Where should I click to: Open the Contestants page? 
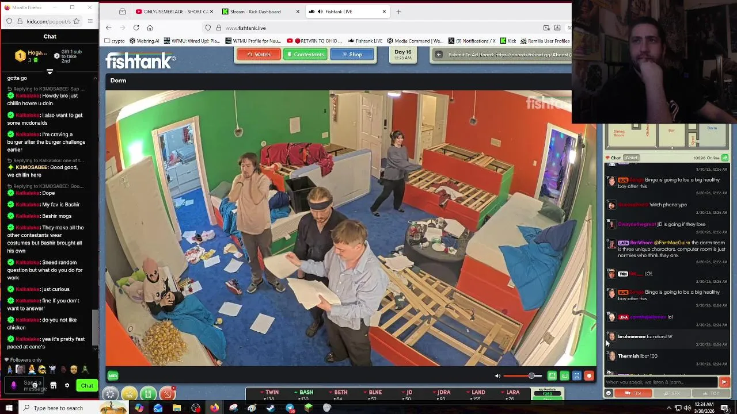coord(305,55)
